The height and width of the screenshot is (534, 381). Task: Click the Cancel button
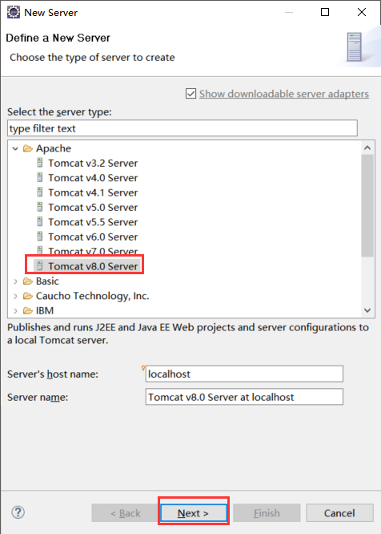(x=339, y=513)
